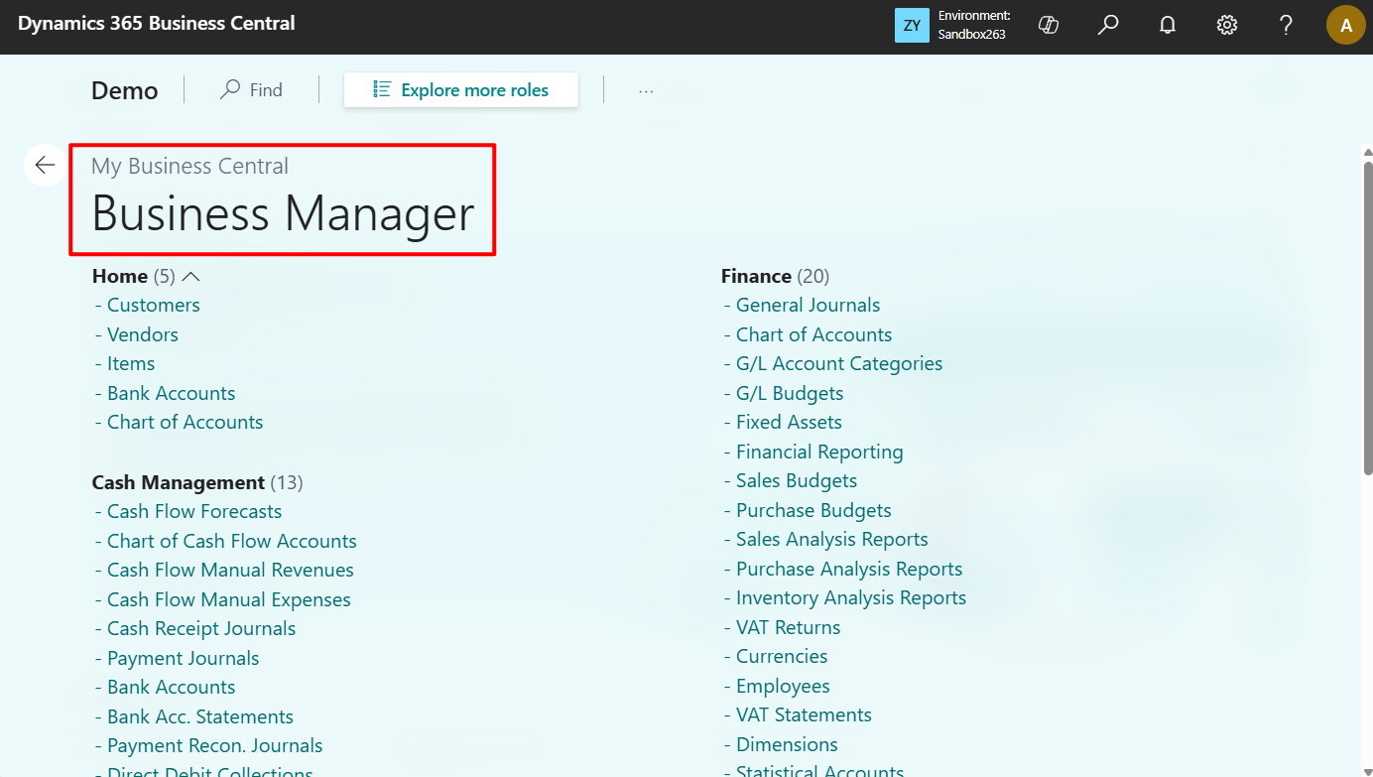
Task: Click the Business Manager role heading
Action: (x=282, y=214)
